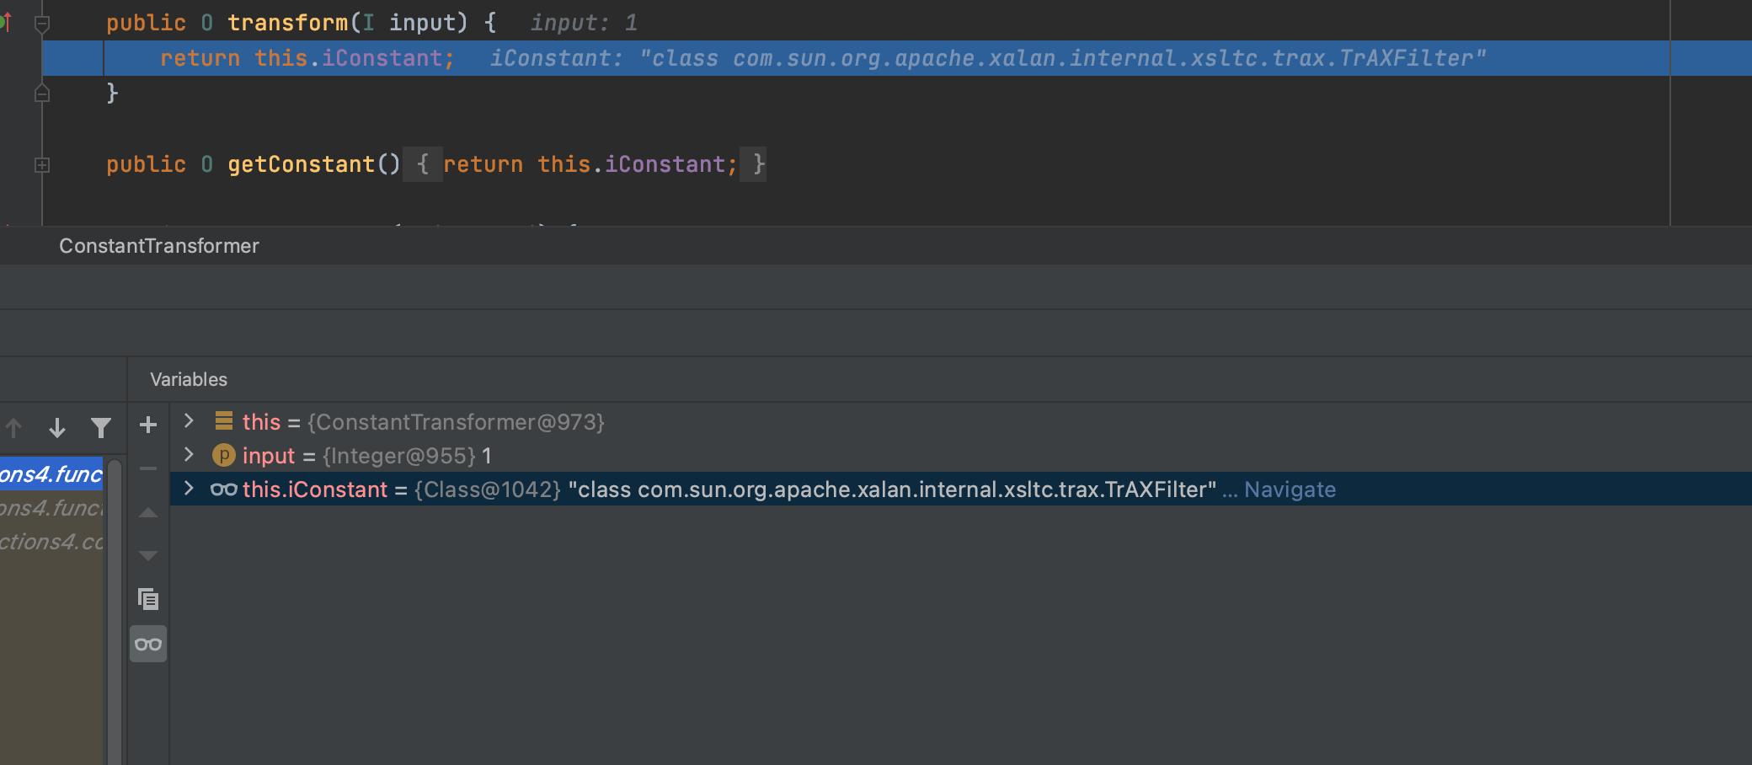Move watch up with triangle icon
Screen dimensions: 1752x765
pos(148,512)
